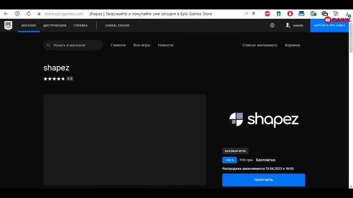Click the dark game media preview area
Viewport: 353px width, 198px height.
point(125,140)
